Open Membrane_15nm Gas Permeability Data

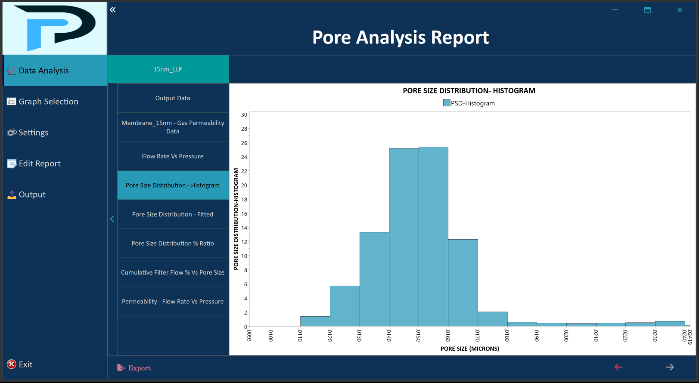(173, 127)
